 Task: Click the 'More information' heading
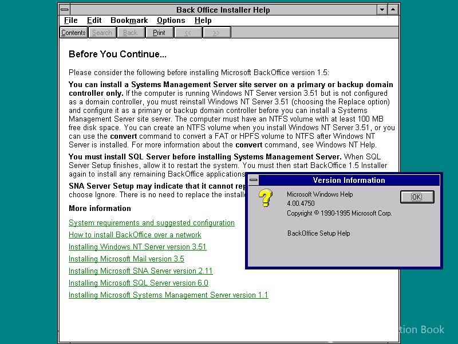coord(100,208)
